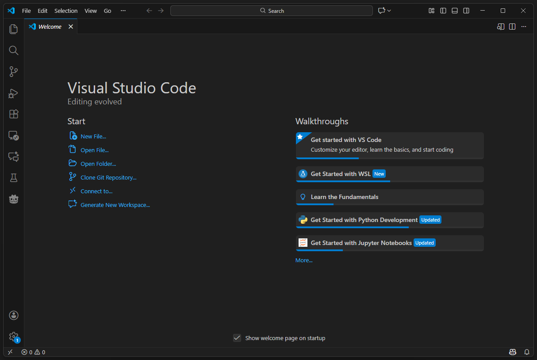Open the Source Control panel icon

tap(13, 71)
